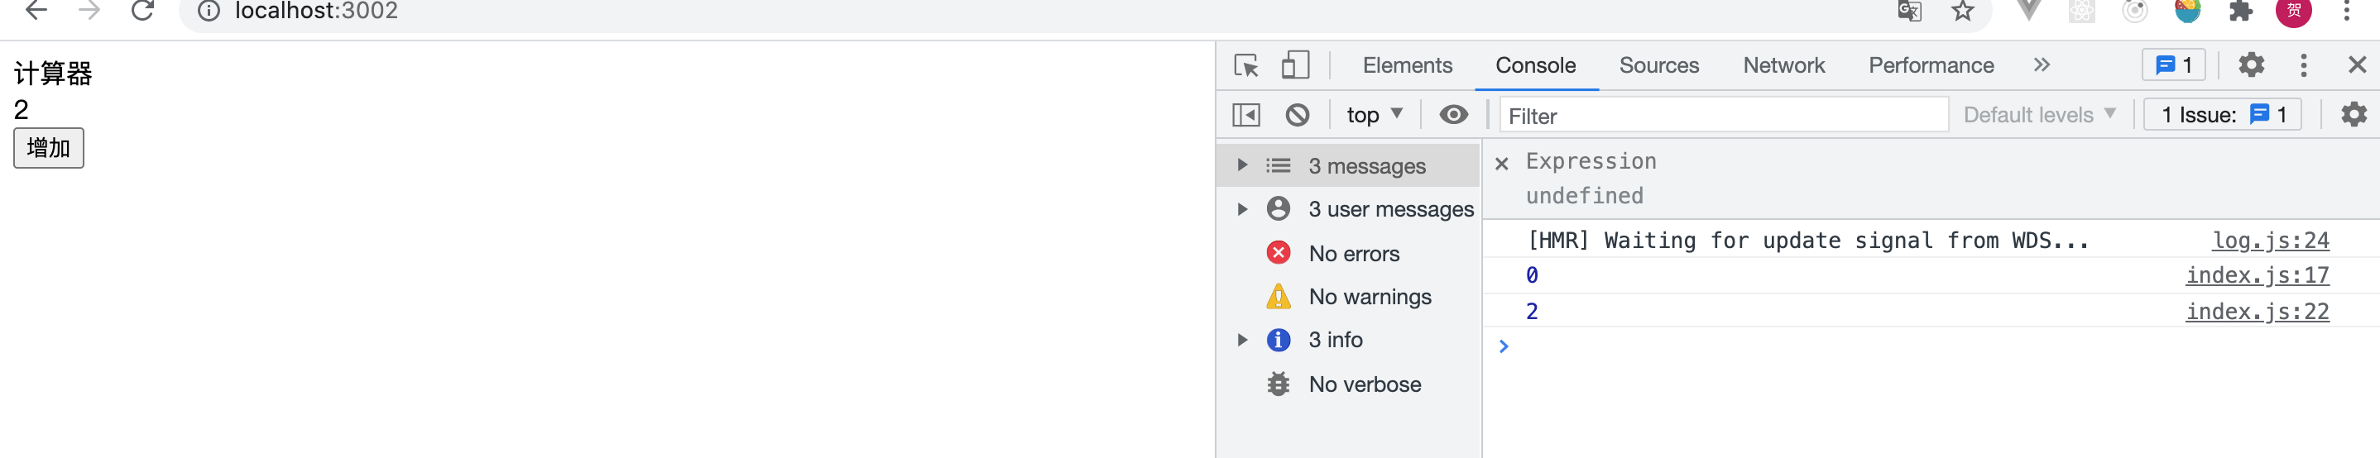The height and width of the screenshot is (458, 2380).
Task: Remove the live Expression entry
Action: coord(1501,164)
